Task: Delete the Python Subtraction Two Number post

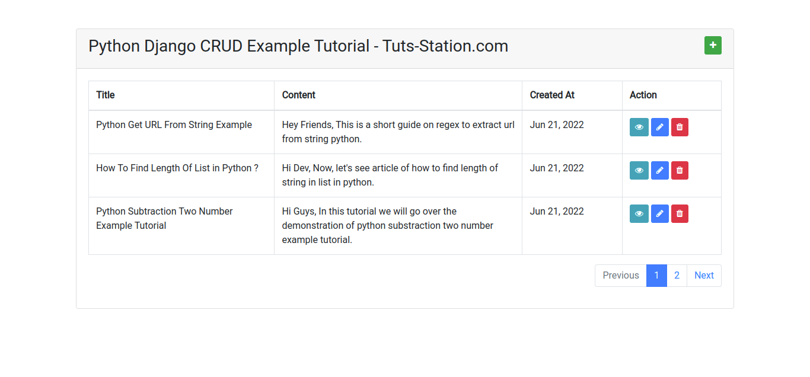Action: 680,213
